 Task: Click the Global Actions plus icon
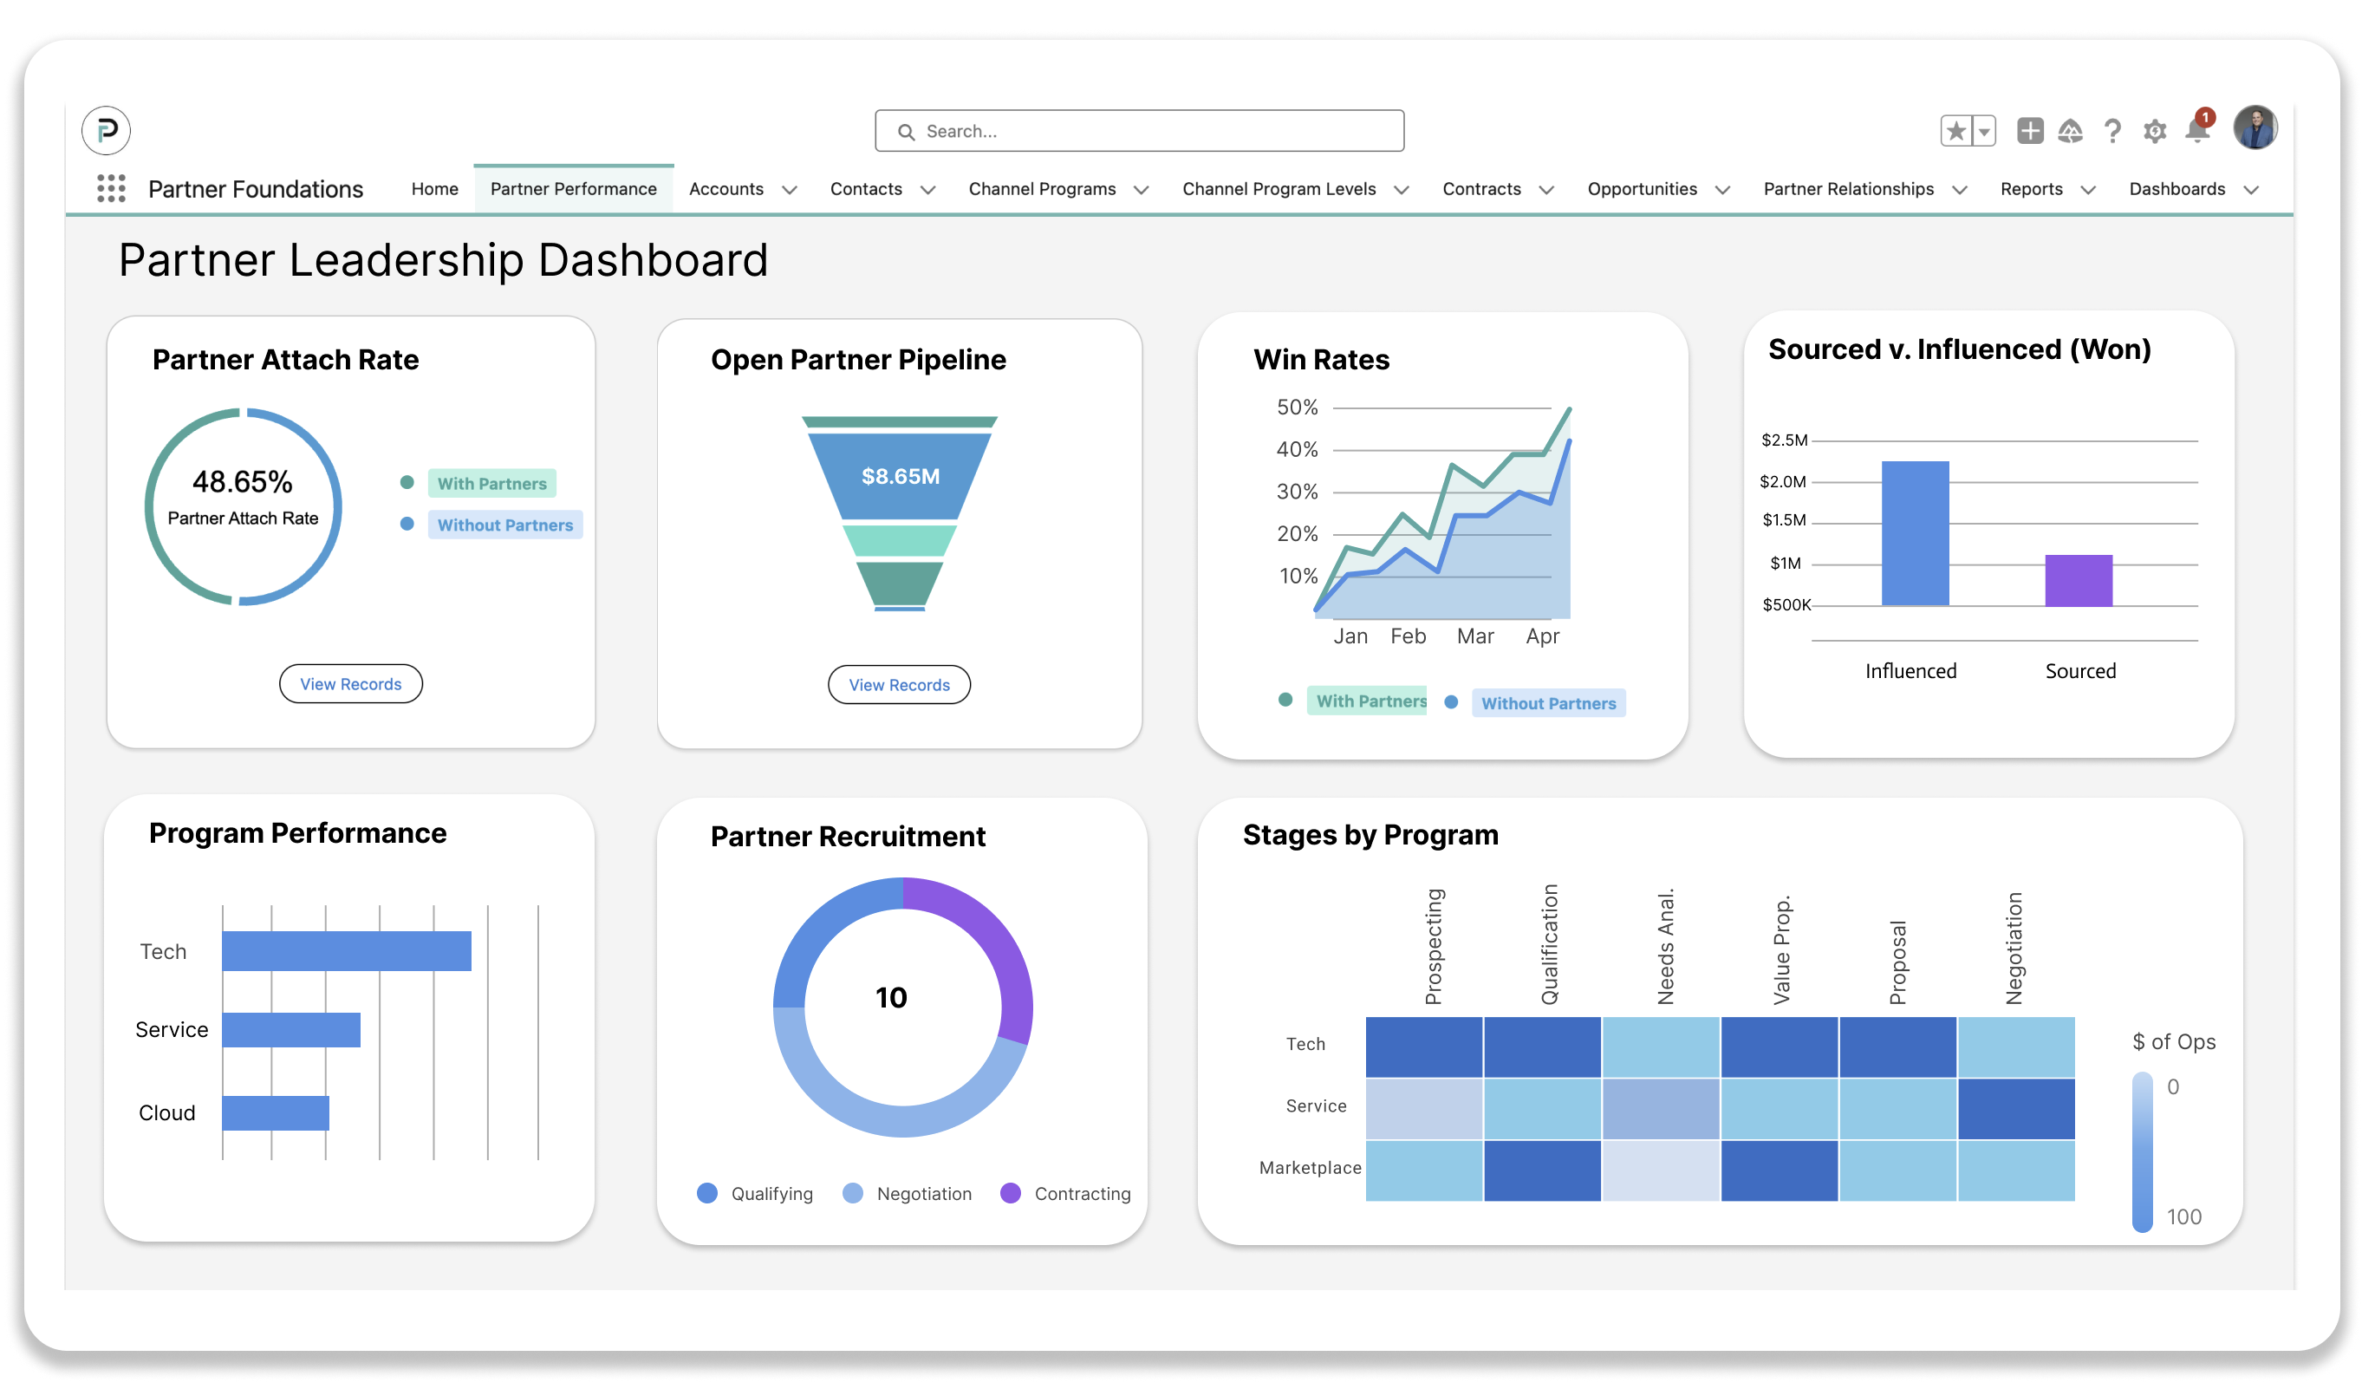(x=2029, y=131)
